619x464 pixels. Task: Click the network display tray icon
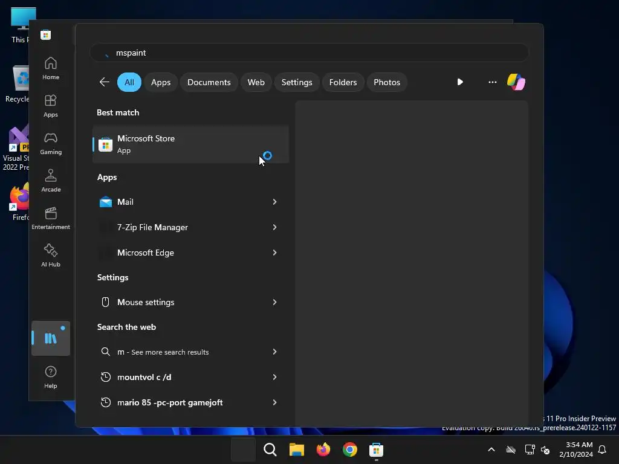point(530,449)
